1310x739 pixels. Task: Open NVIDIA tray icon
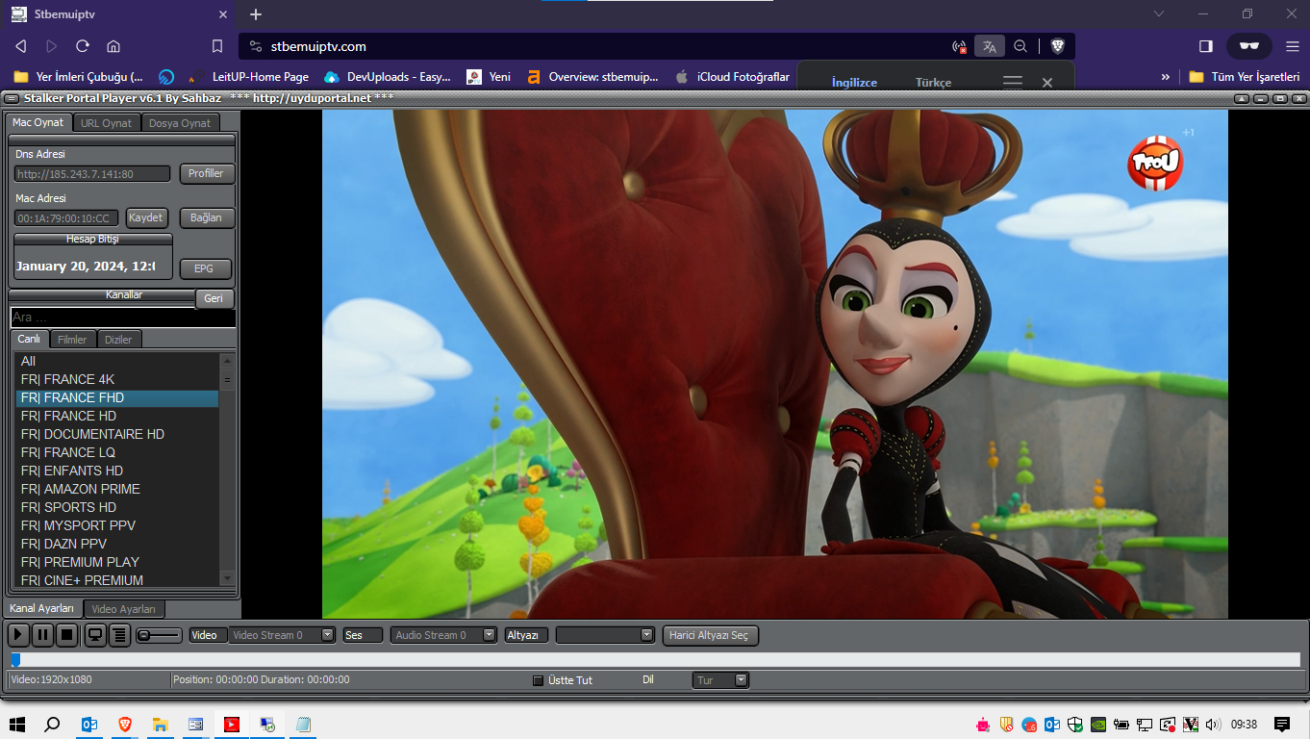pyautogui.click(x=1097, y=725)
